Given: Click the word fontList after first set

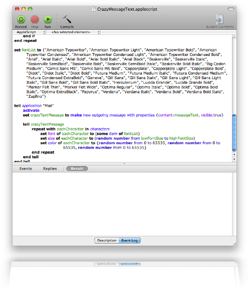Looking at the screenshot, I should (x=29, y=50).
